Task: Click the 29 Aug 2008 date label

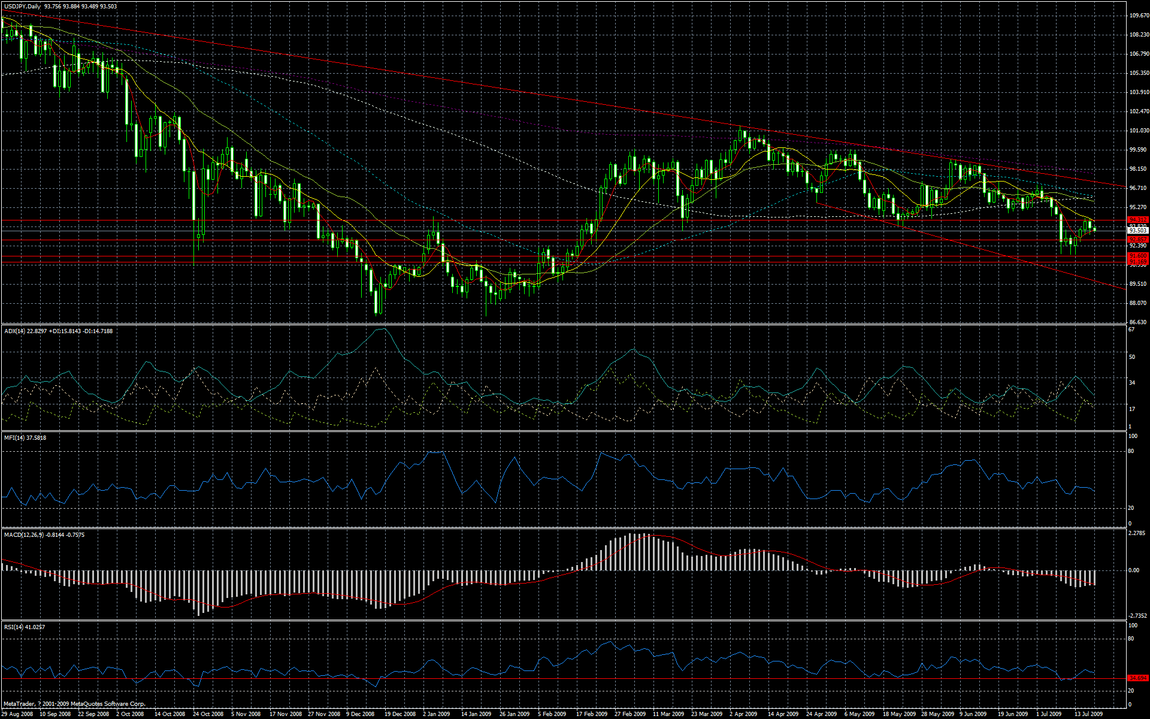Action: [18, 714]
